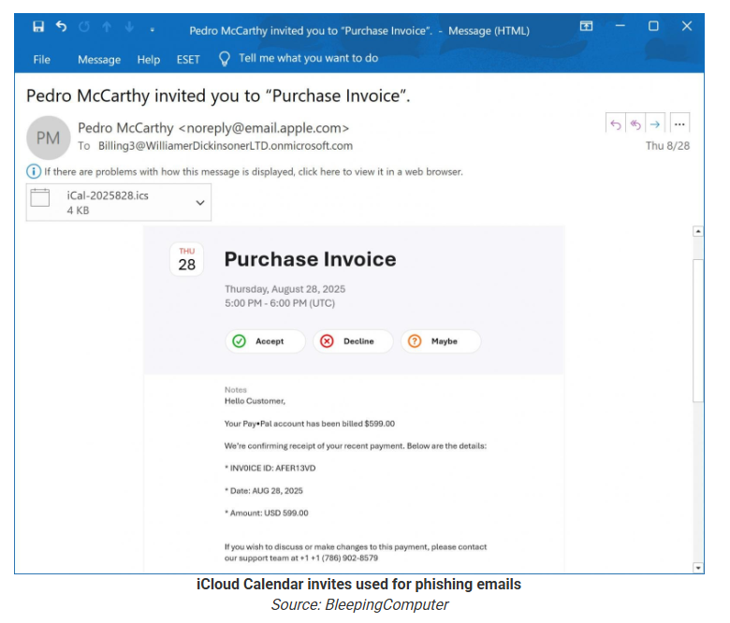Open the File menu
The height and width of the screenshot is (623, 730).
point(42,59)
